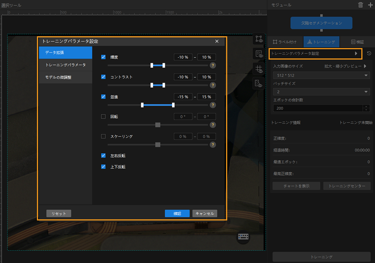Viewport: 375px width, 263px height.
Task: Click the brightness minimum field -10 %
Action: (x=183, y=57)
